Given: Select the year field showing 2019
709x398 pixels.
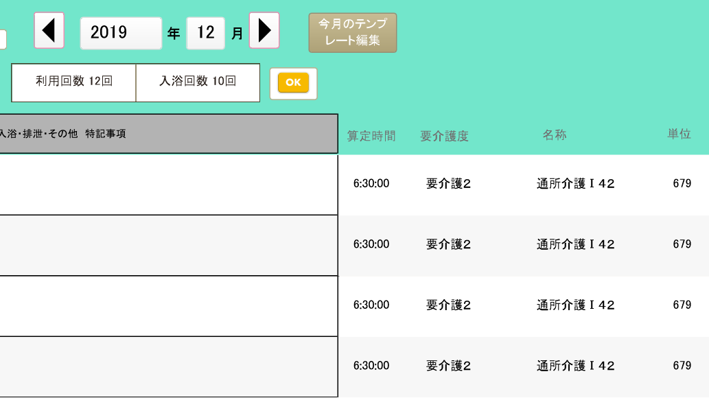Looking at the screenshot, I should pyautogui.click(x=121, y=33).
